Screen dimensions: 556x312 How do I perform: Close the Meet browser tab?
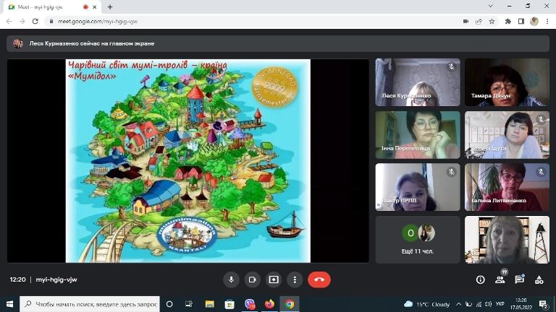point(94,7)
